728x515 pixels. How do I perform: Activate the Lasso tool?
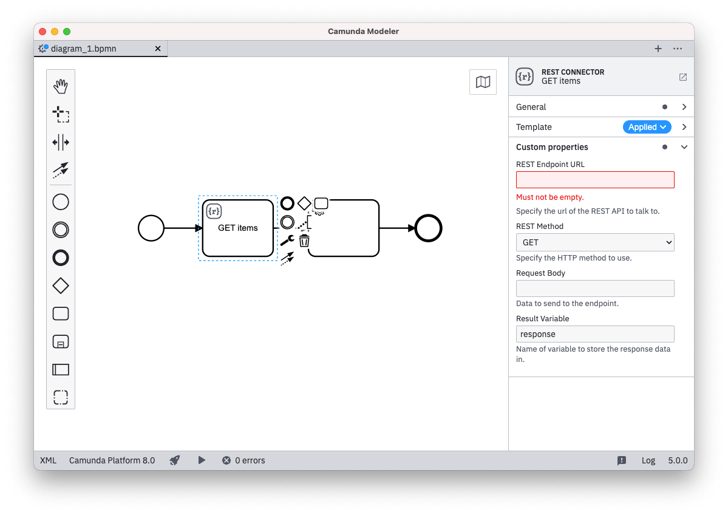tap(60, 114)
